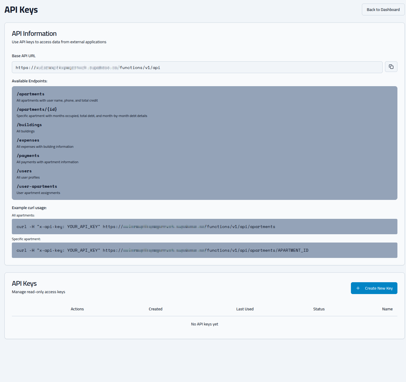Click the 'No API keys yet' empty row
The image size is (406, 382).
pyautogui.click(x=204, y=324)
